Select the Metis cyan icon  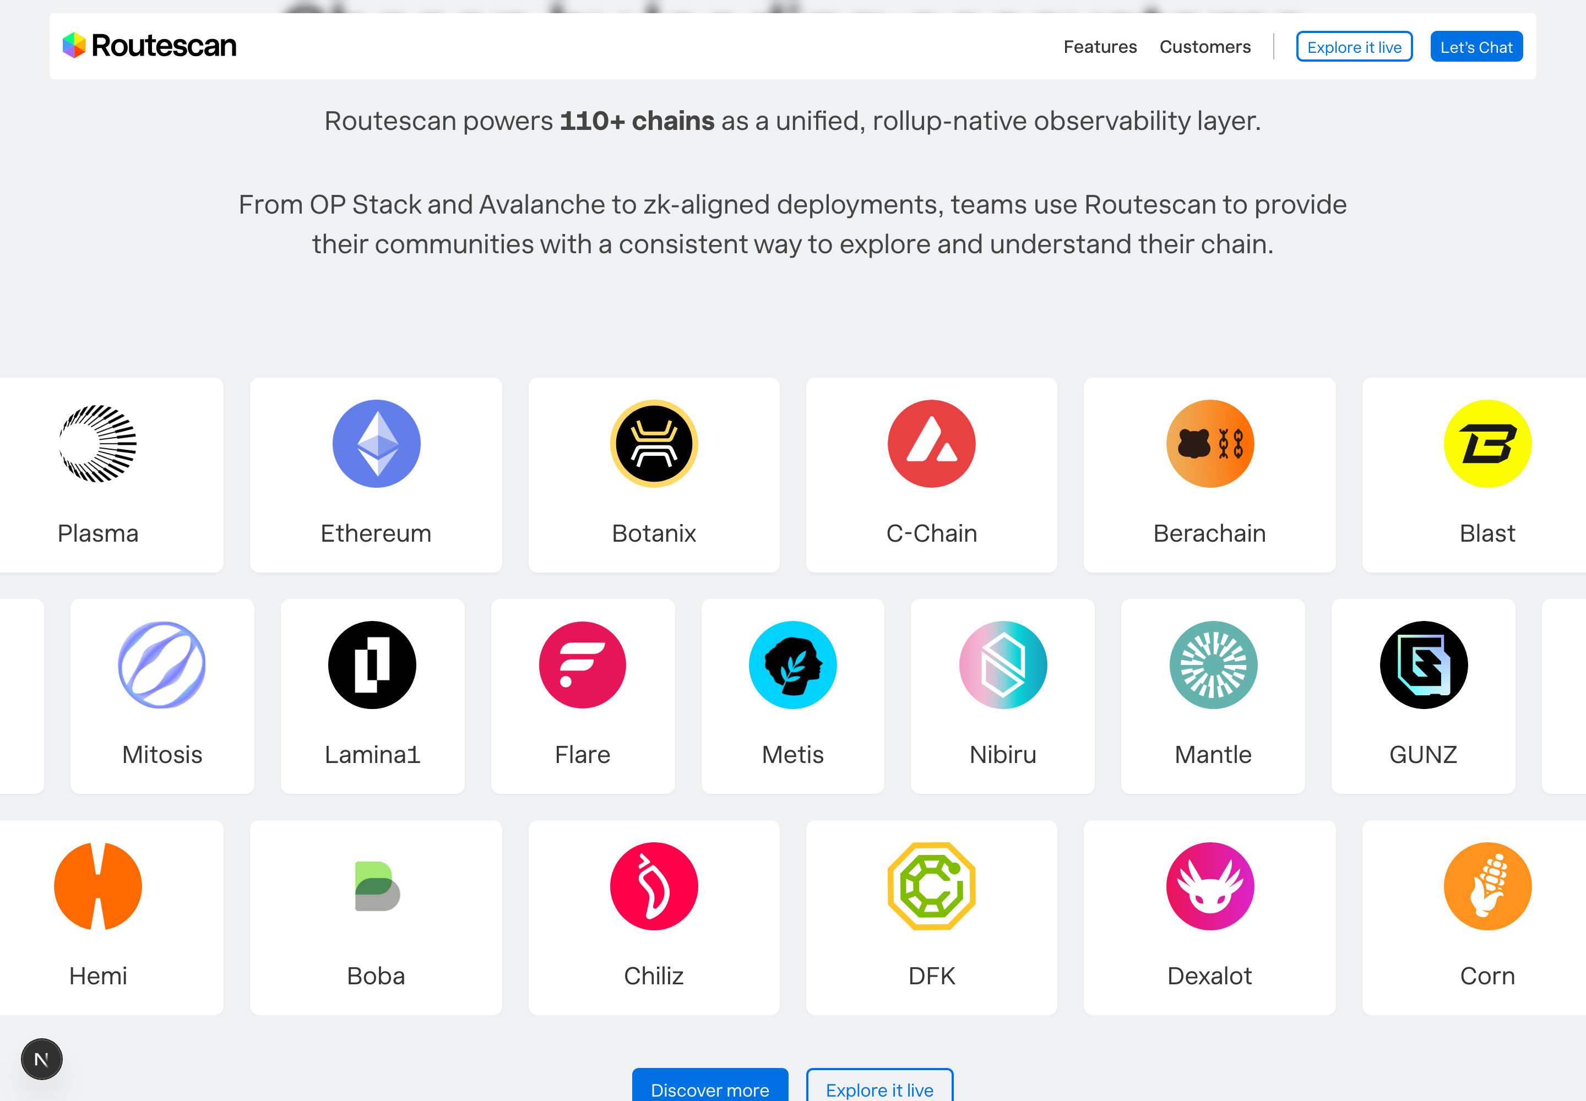793,665
